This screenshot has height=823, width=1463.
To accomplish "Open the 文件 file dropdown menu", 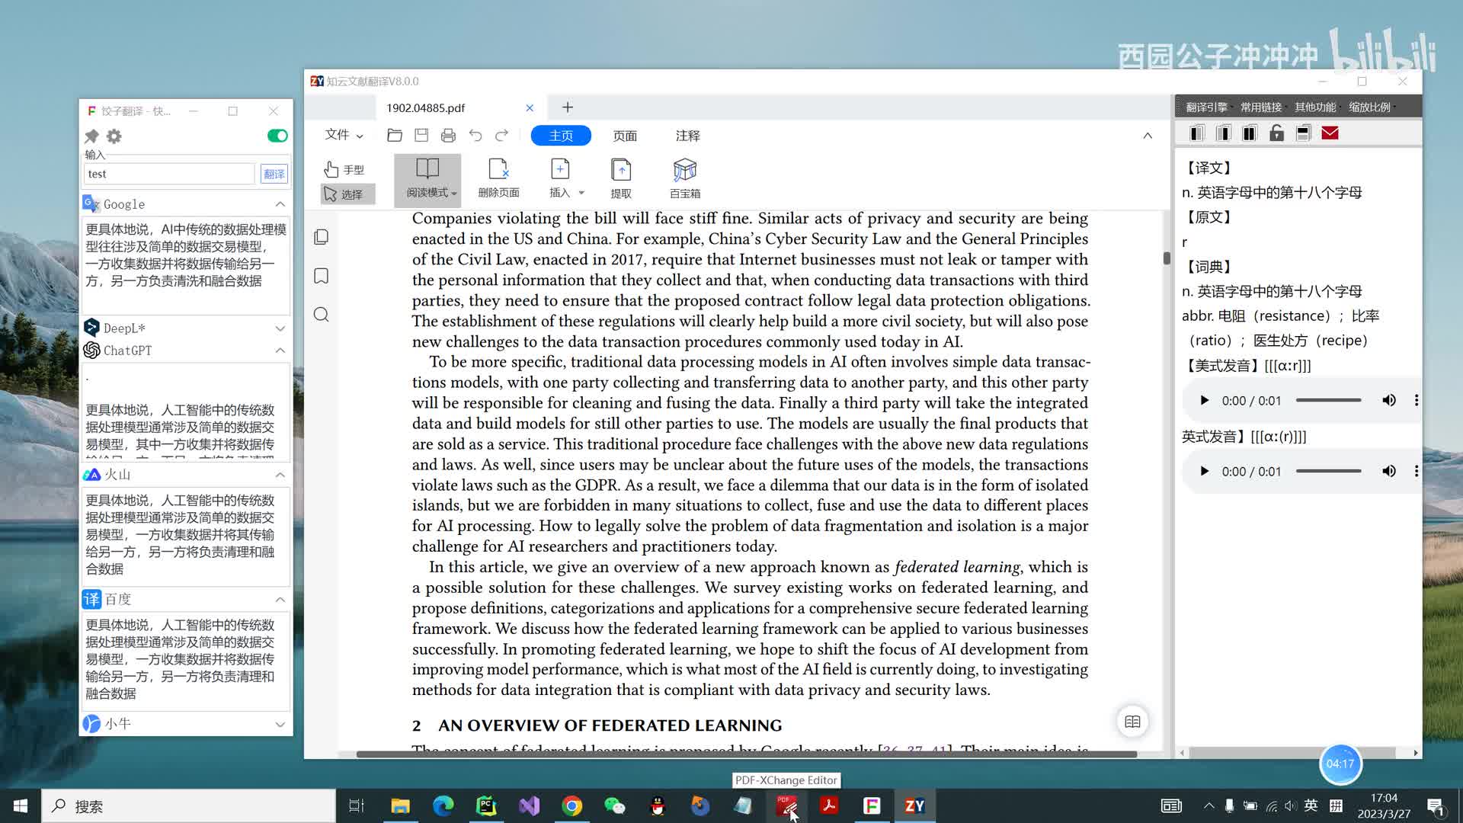I will click(344, 135).
